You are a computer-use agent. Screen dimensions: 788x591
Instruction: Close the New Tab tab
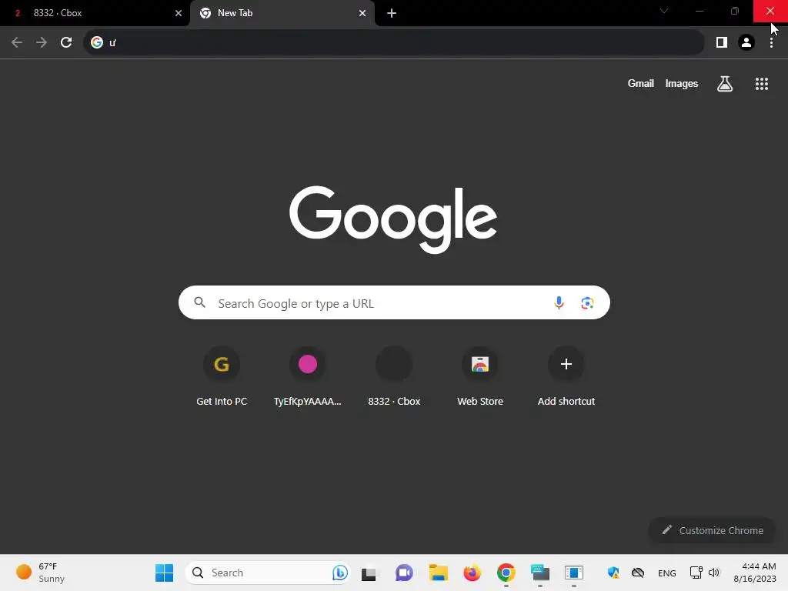(x=362, y=13)
